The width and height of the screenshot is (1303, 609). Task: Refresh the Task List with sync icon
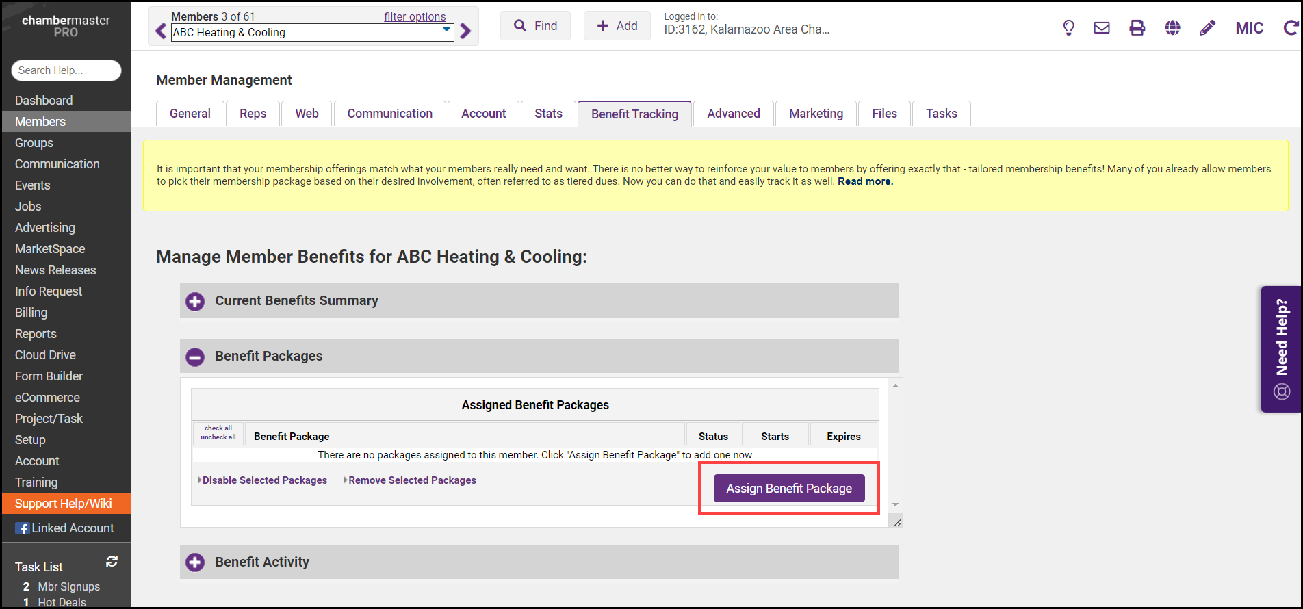[112, 562]
